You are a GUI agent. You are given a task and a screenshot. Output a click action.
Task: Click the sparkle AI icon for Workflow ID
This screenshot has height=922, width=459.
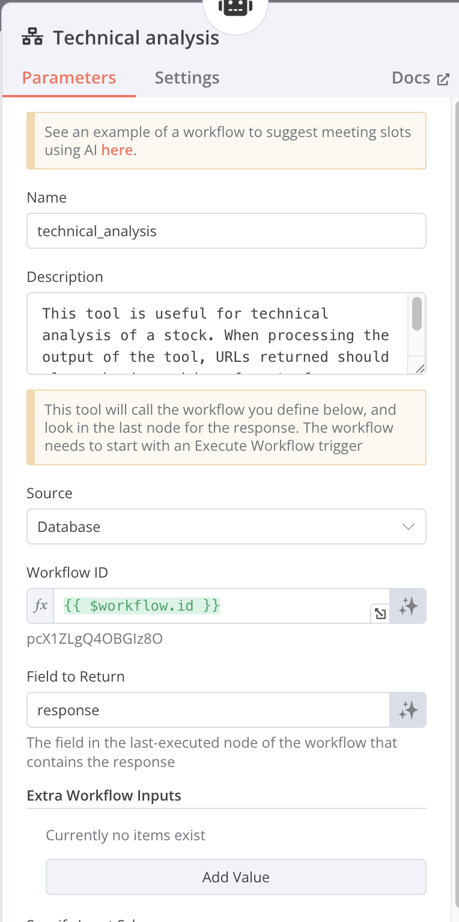pyautogui.click(x=408, y=606)
